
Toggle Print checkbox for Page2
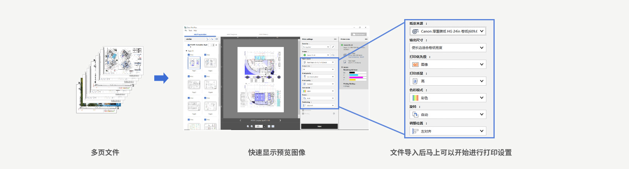point(205,55)
